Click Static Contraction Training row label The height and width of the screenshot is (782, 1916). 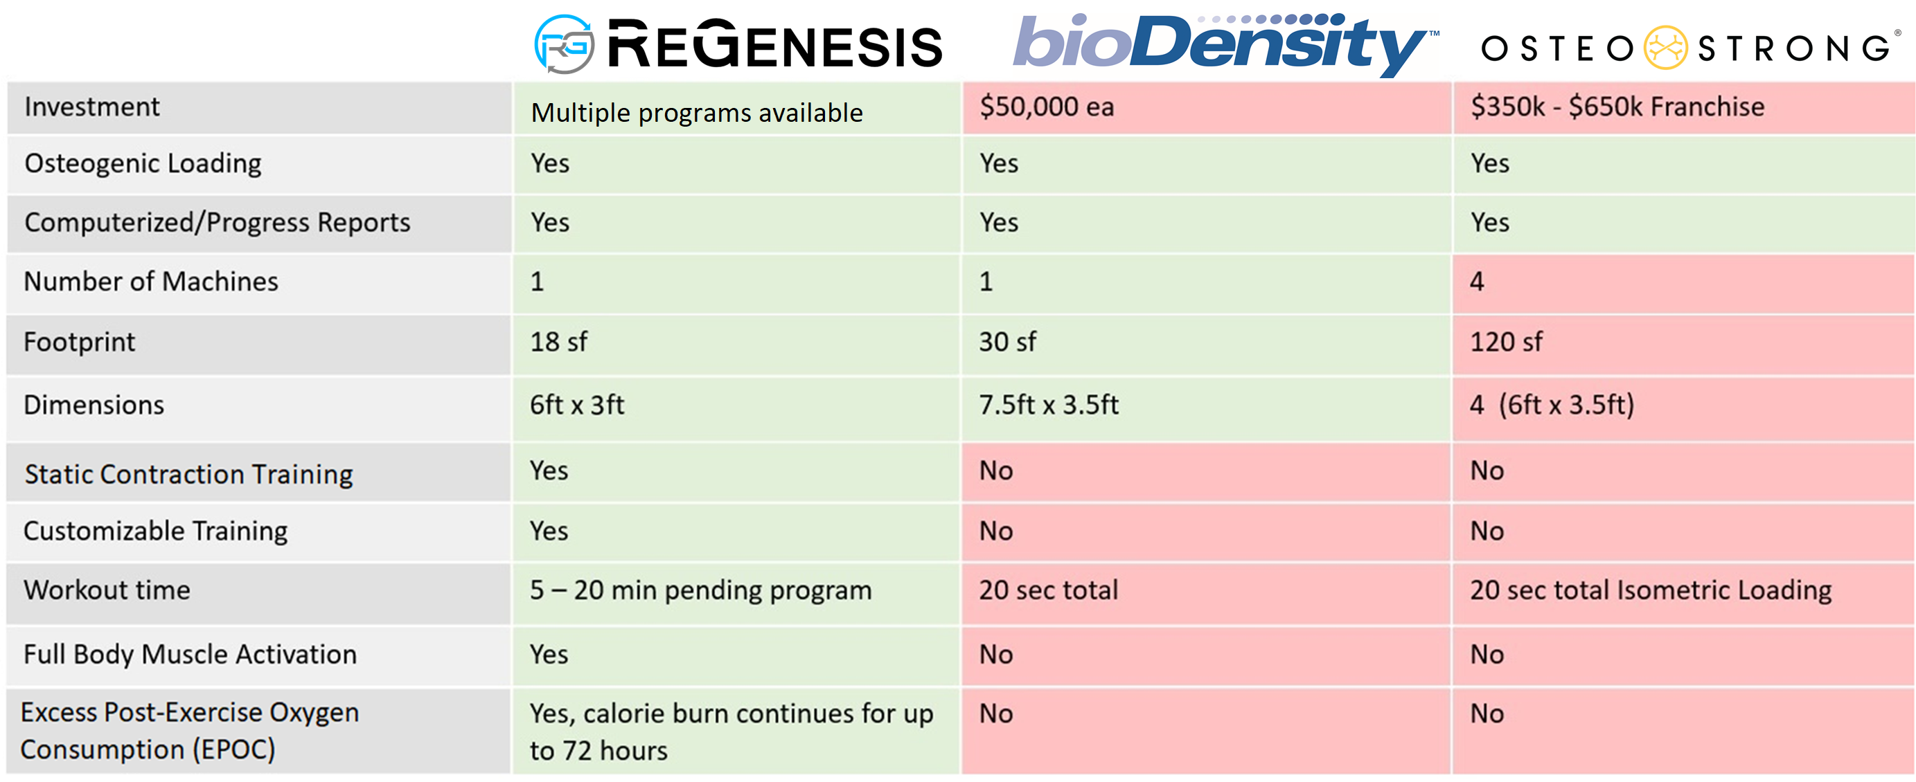189,474
